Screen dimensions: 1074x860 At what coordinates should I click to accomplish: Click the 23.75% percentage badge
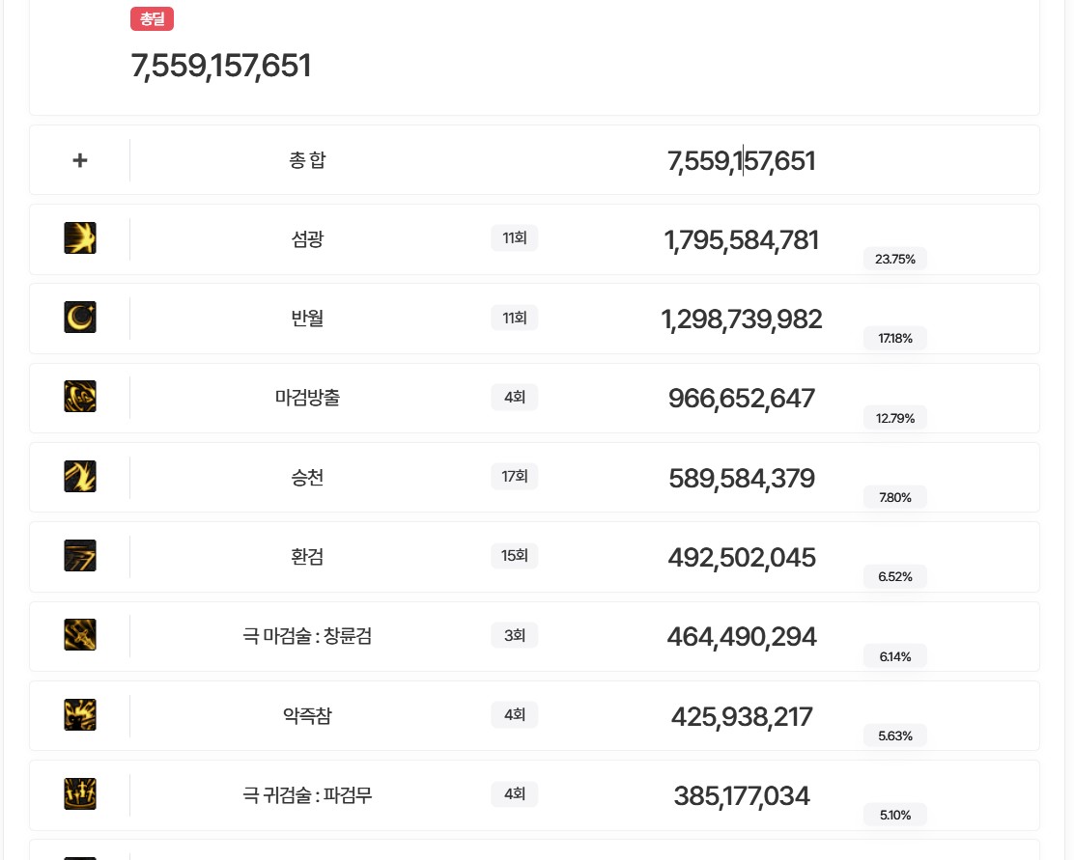[x=894, y=259]
